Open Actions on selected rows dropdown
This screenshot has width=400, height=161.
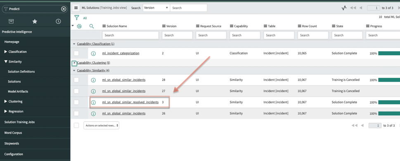coord(101,125)
